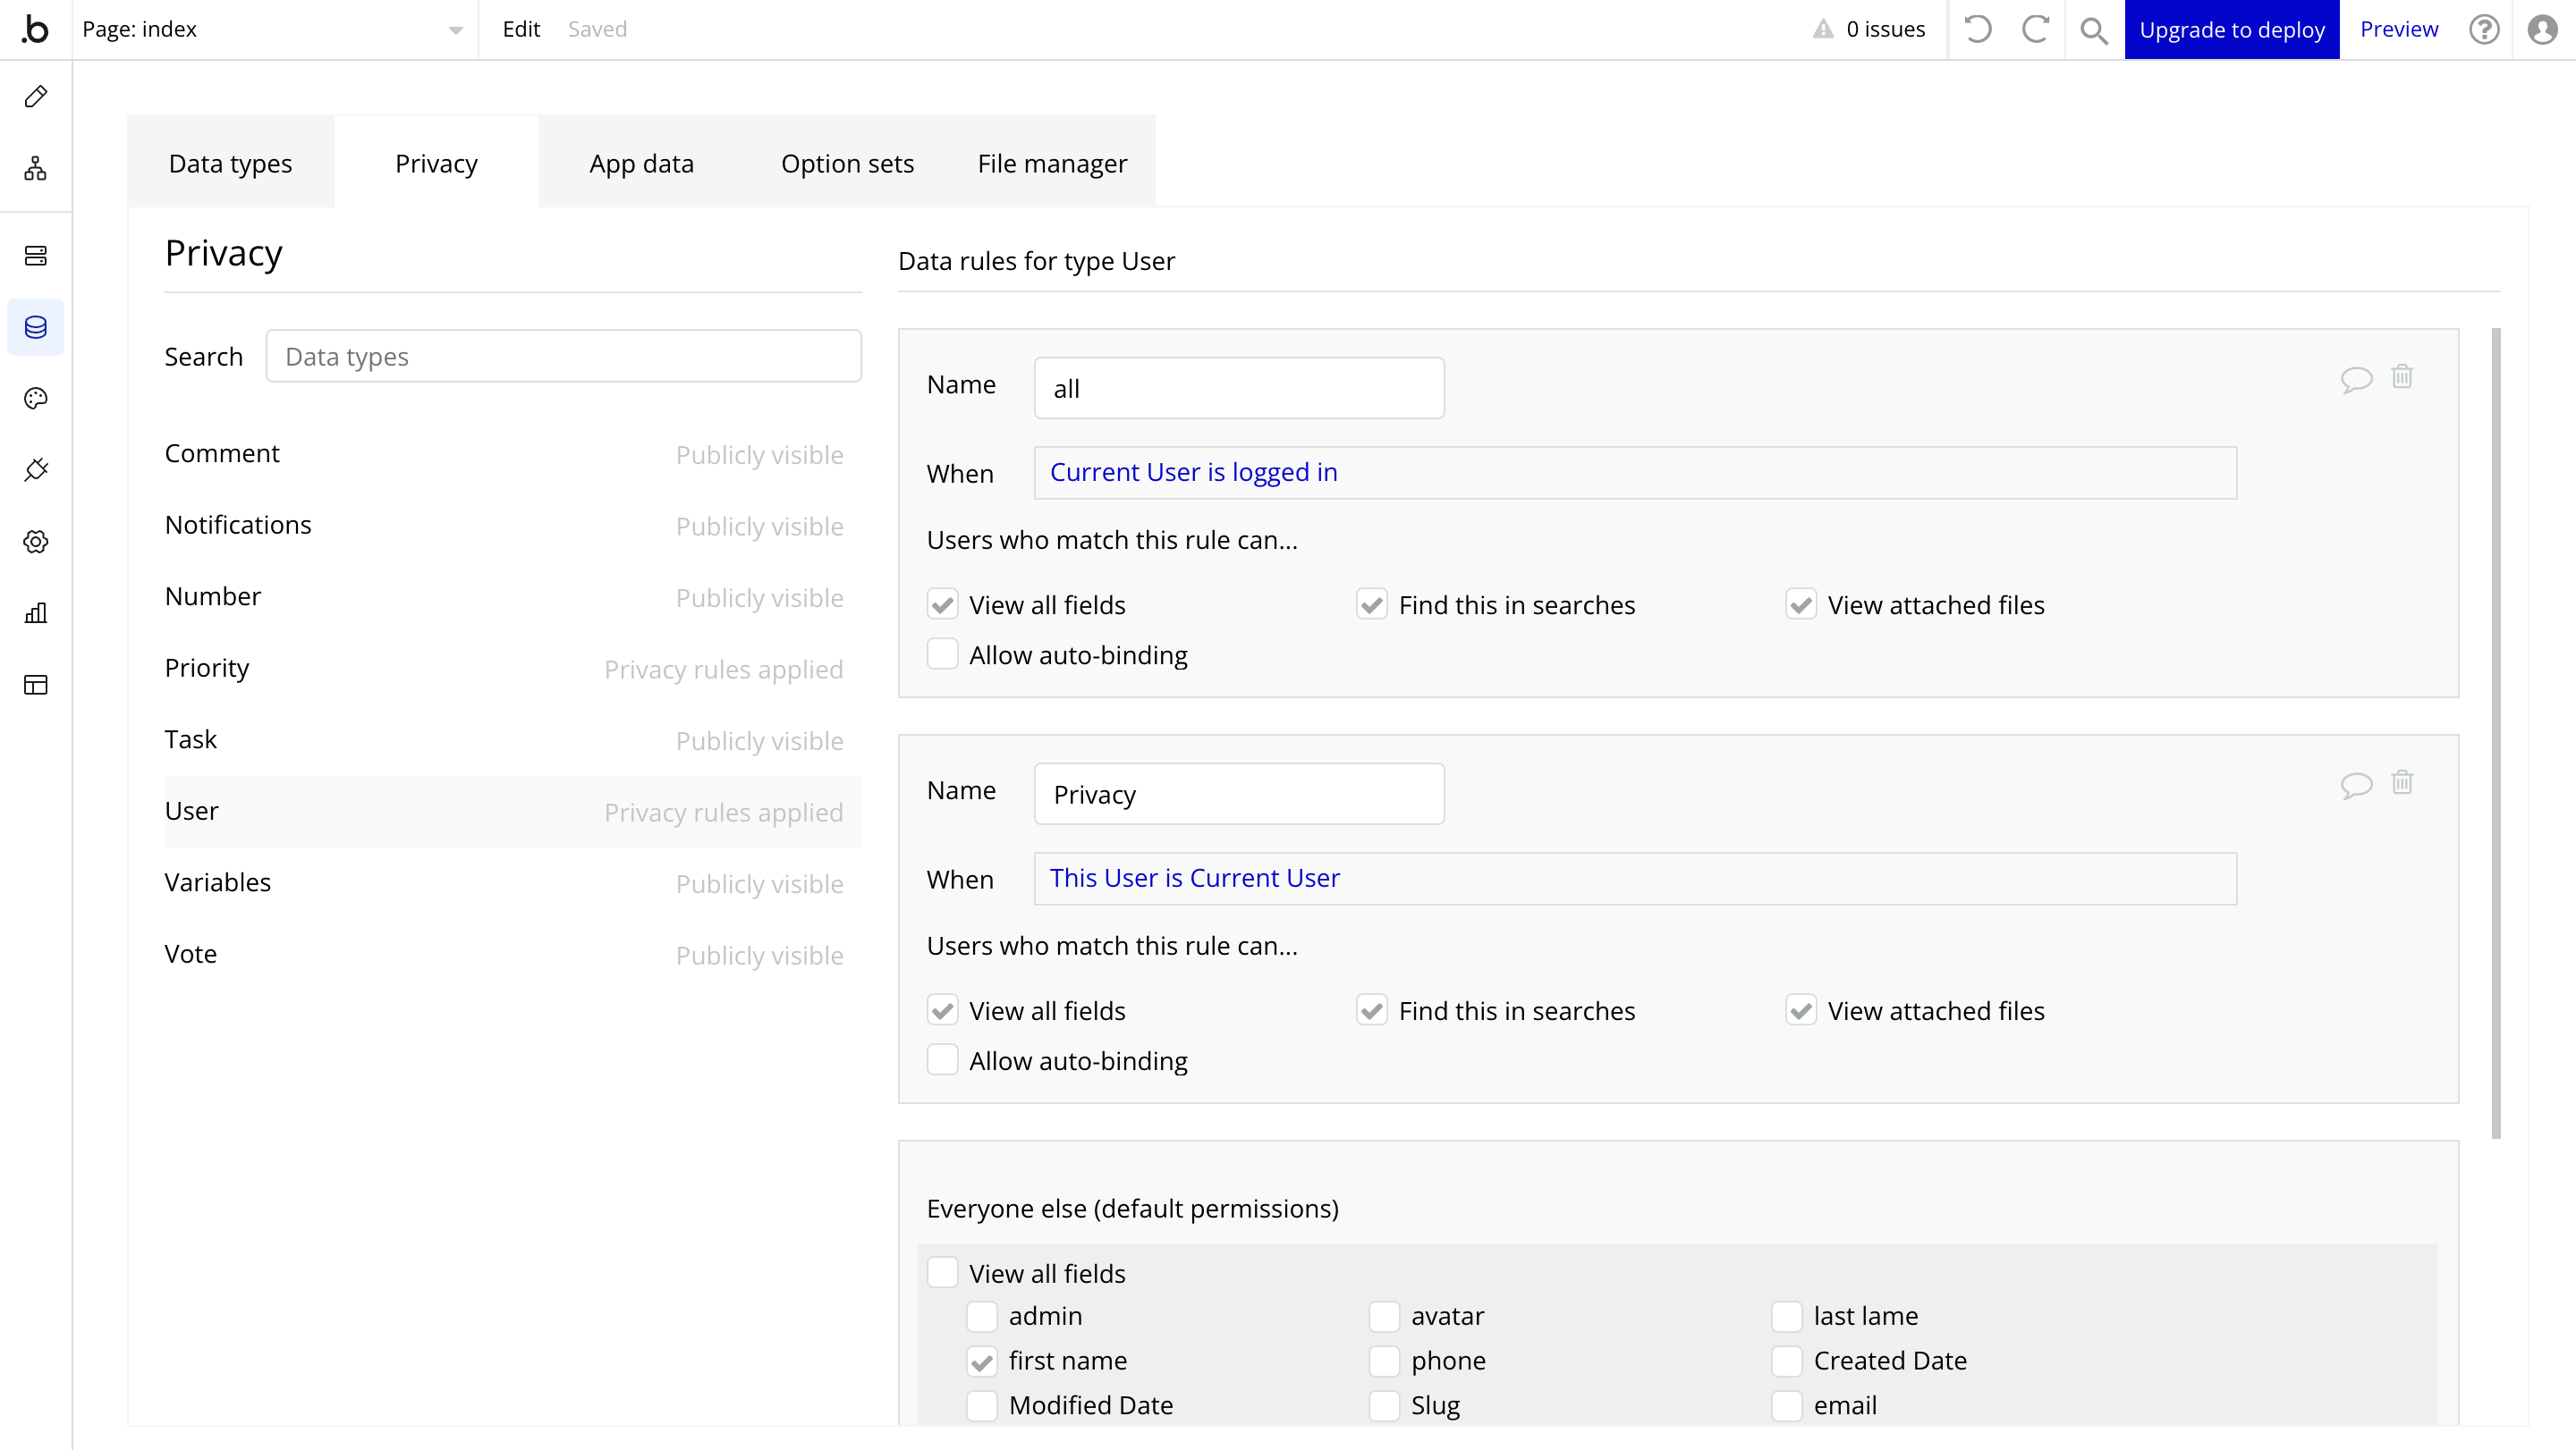Click the Upgrade to deploy button
The height and width of the screenshot is (1450, 2576).
[2231, 29]
